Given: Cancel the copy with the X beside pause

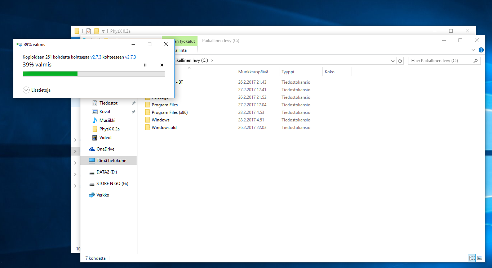Looking at the screenshot, I should (161, 65).
